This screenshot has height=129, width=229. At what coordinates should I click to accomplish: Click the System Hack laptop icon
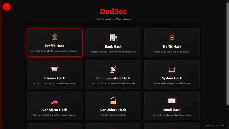(172, 69)
